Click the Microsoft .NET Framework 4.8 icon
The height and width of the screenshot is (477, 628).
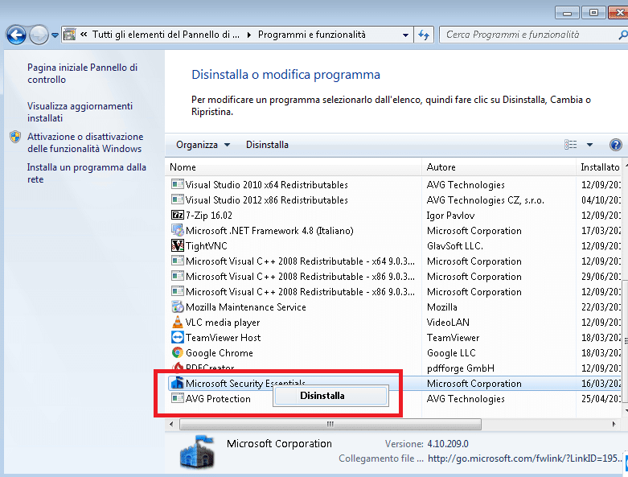click(177, 230)
